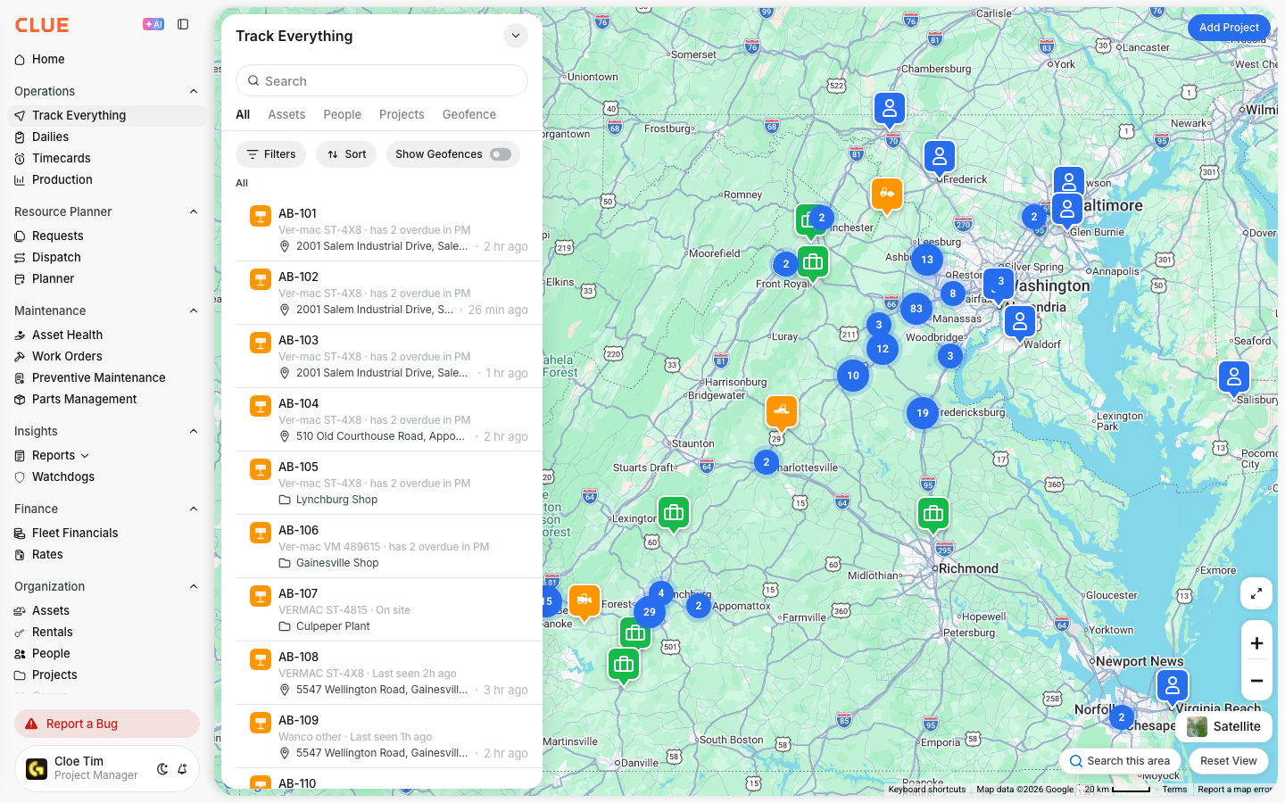Image resolution: width=1285 pixels, height=803 pixels.
Task: Toggle dark mode with the moon icon
Action: [162, 769]
